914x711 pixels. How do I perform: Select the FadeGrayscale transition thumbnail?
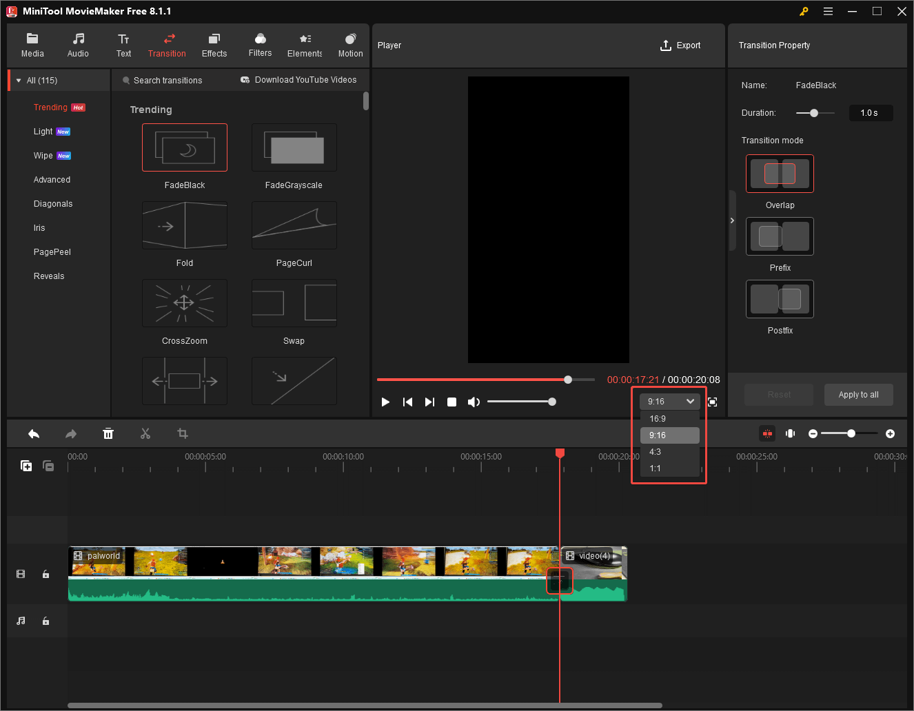[294, 147]
